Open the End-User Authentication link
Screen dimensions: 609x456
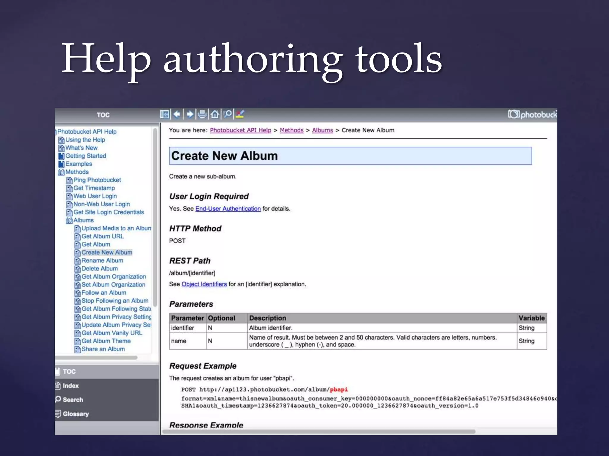pos(228,209)
